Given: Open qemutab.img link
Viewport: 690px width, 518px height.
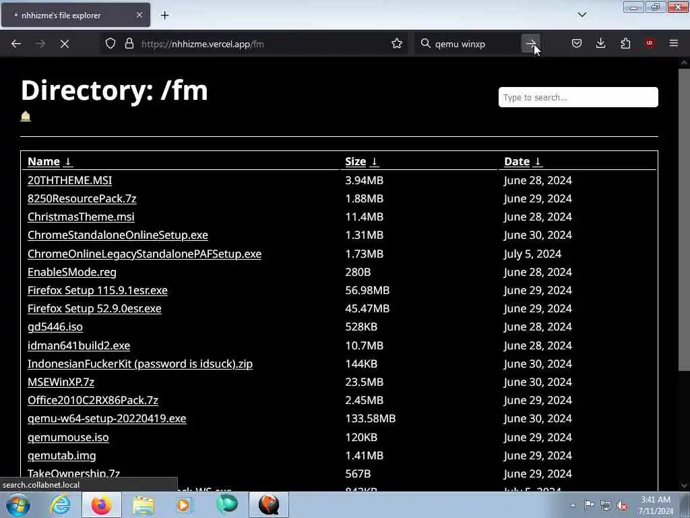Looking at the screenshot, I should tap(61, 455).
